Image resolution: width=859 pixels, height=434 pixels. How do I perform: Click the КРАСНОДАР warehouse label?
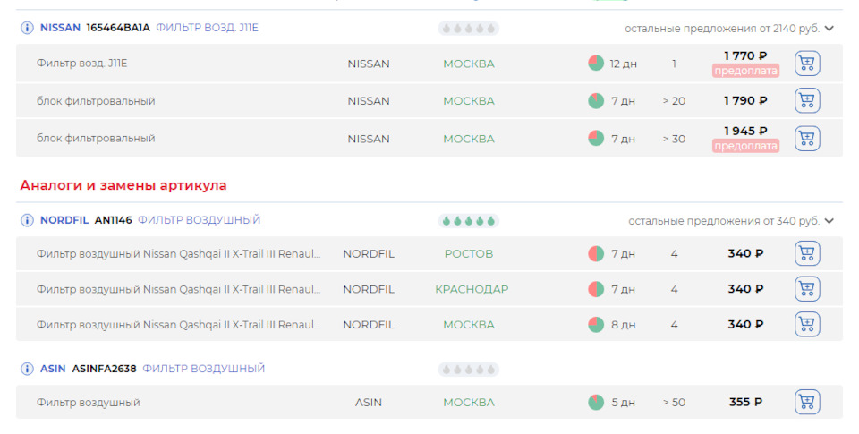pos(472,289)
